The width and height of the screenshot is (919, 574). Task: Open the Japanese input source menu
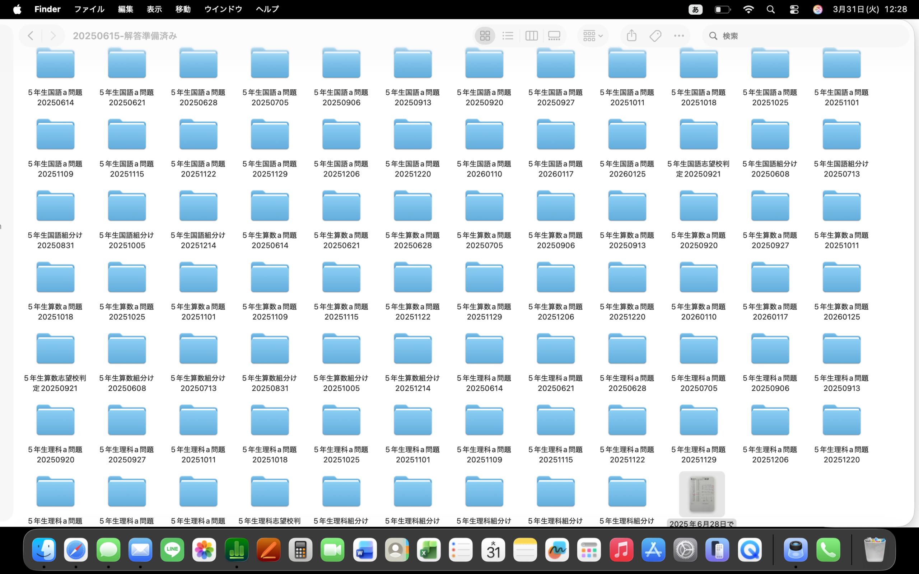[x=695, y=9]
